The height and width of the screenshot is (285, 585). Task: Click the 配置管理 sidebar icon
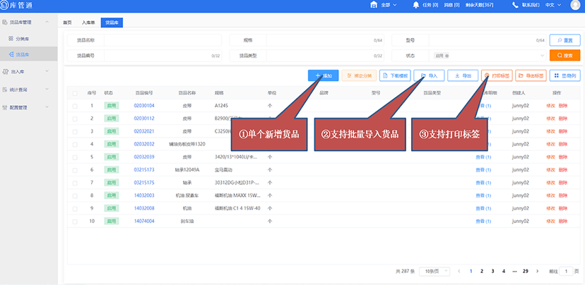pyautogui.click(x=5, y=107)
